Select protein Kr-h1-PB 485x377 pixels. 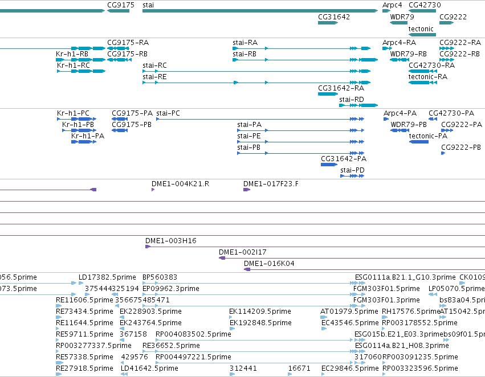[x=79, y=130]
